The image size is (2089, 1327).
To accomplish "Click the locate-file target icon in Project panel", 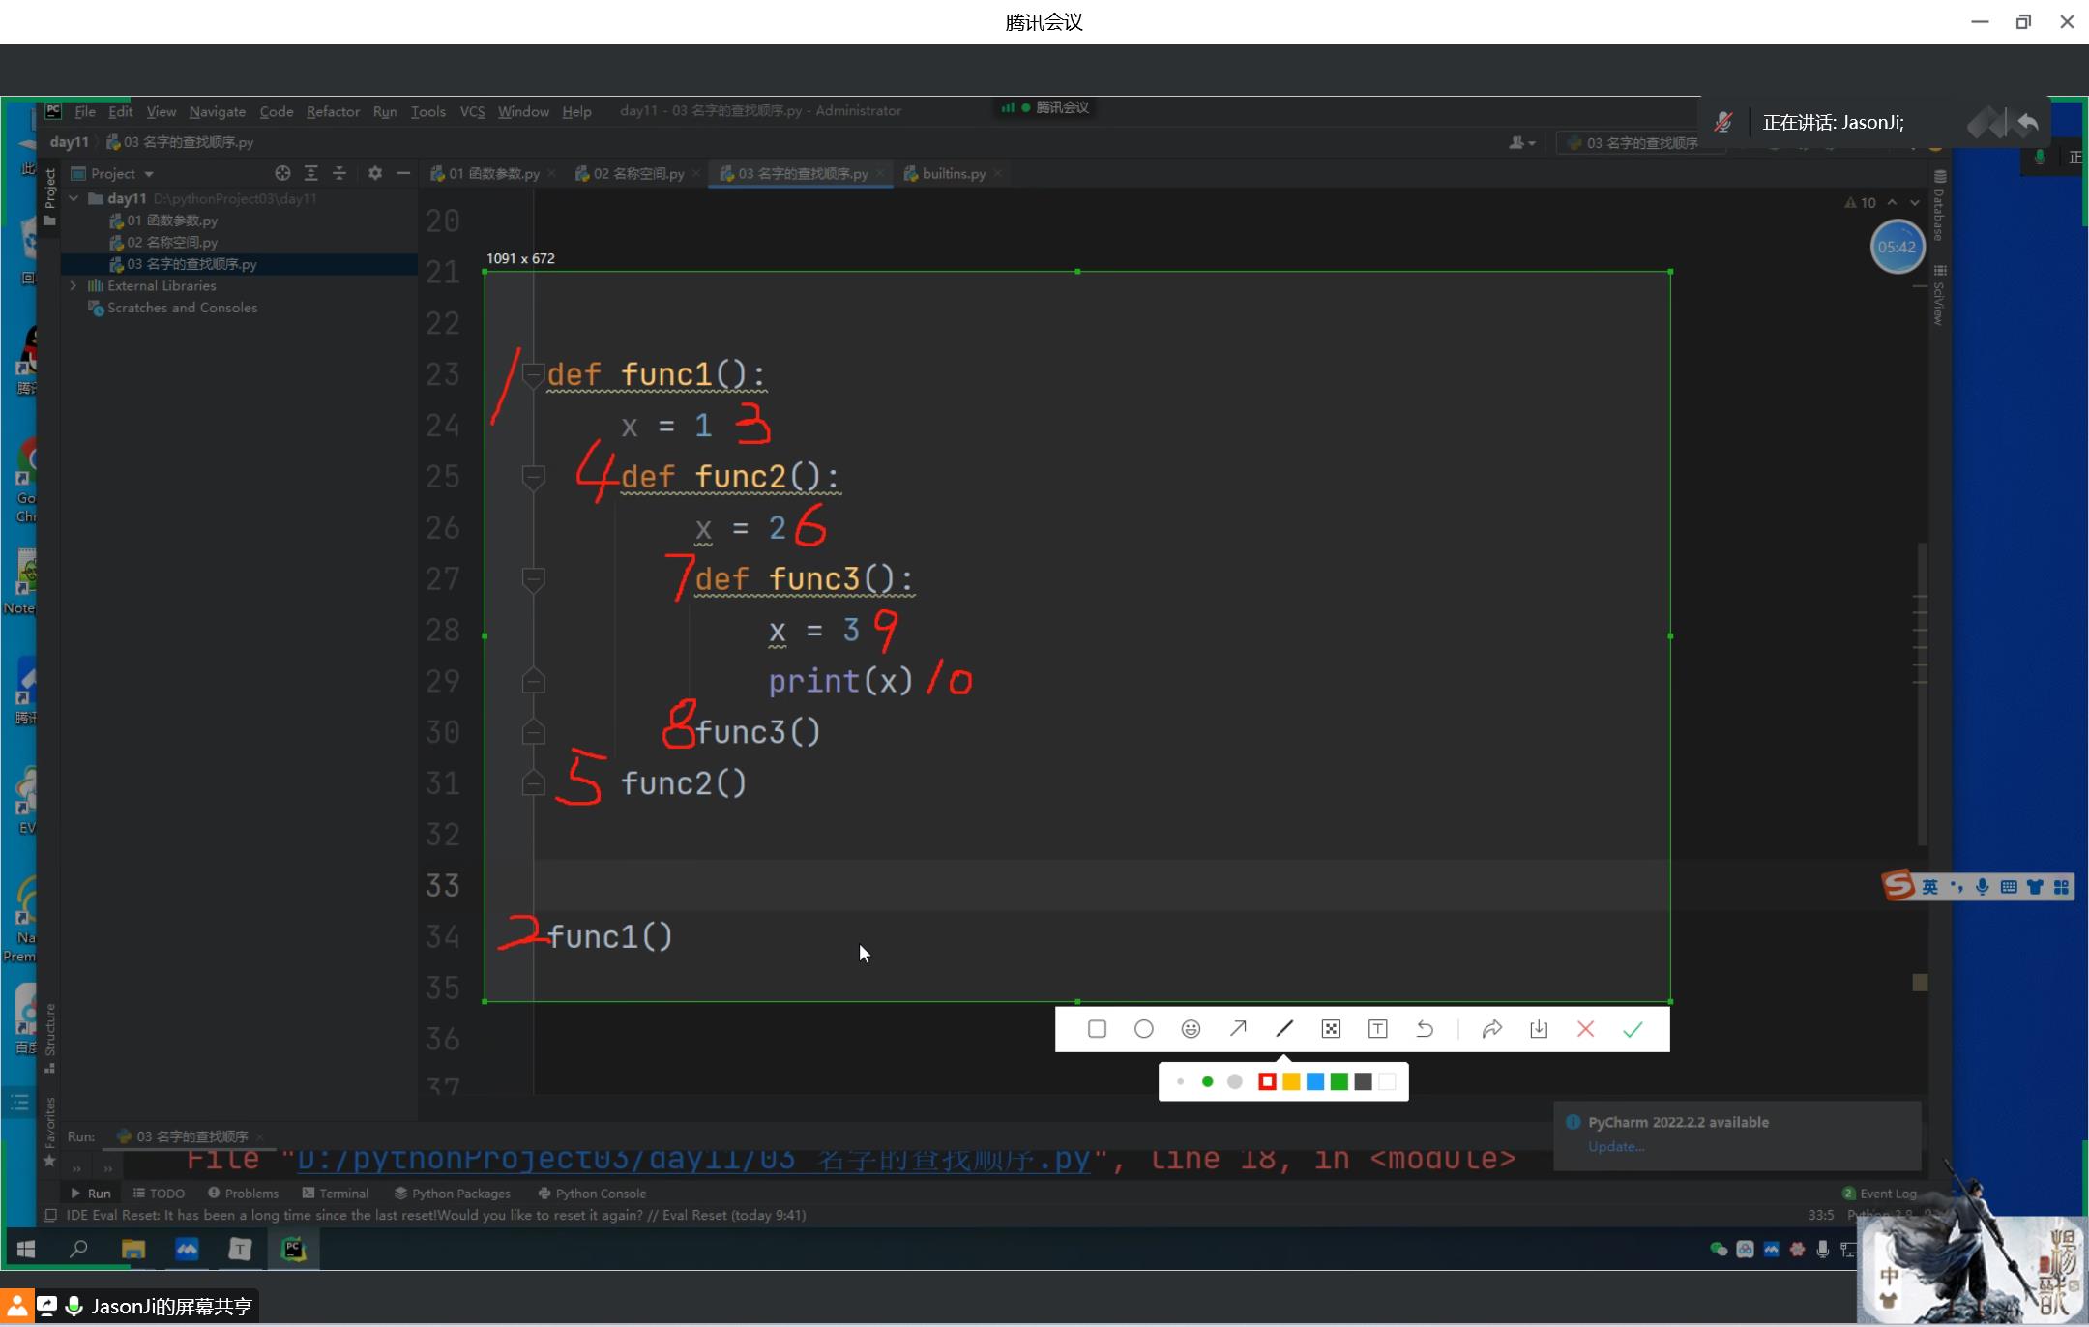I will (x=282, y=173).
